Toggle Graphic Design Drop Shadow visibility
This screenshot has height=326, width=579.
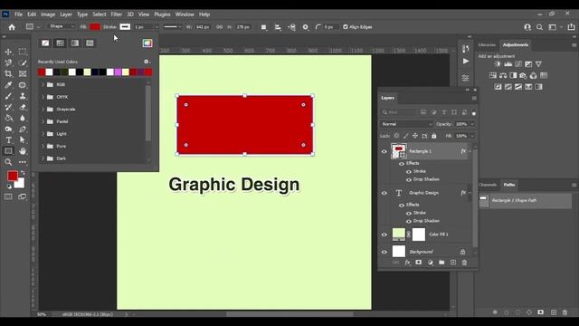[x=408, y=221]
